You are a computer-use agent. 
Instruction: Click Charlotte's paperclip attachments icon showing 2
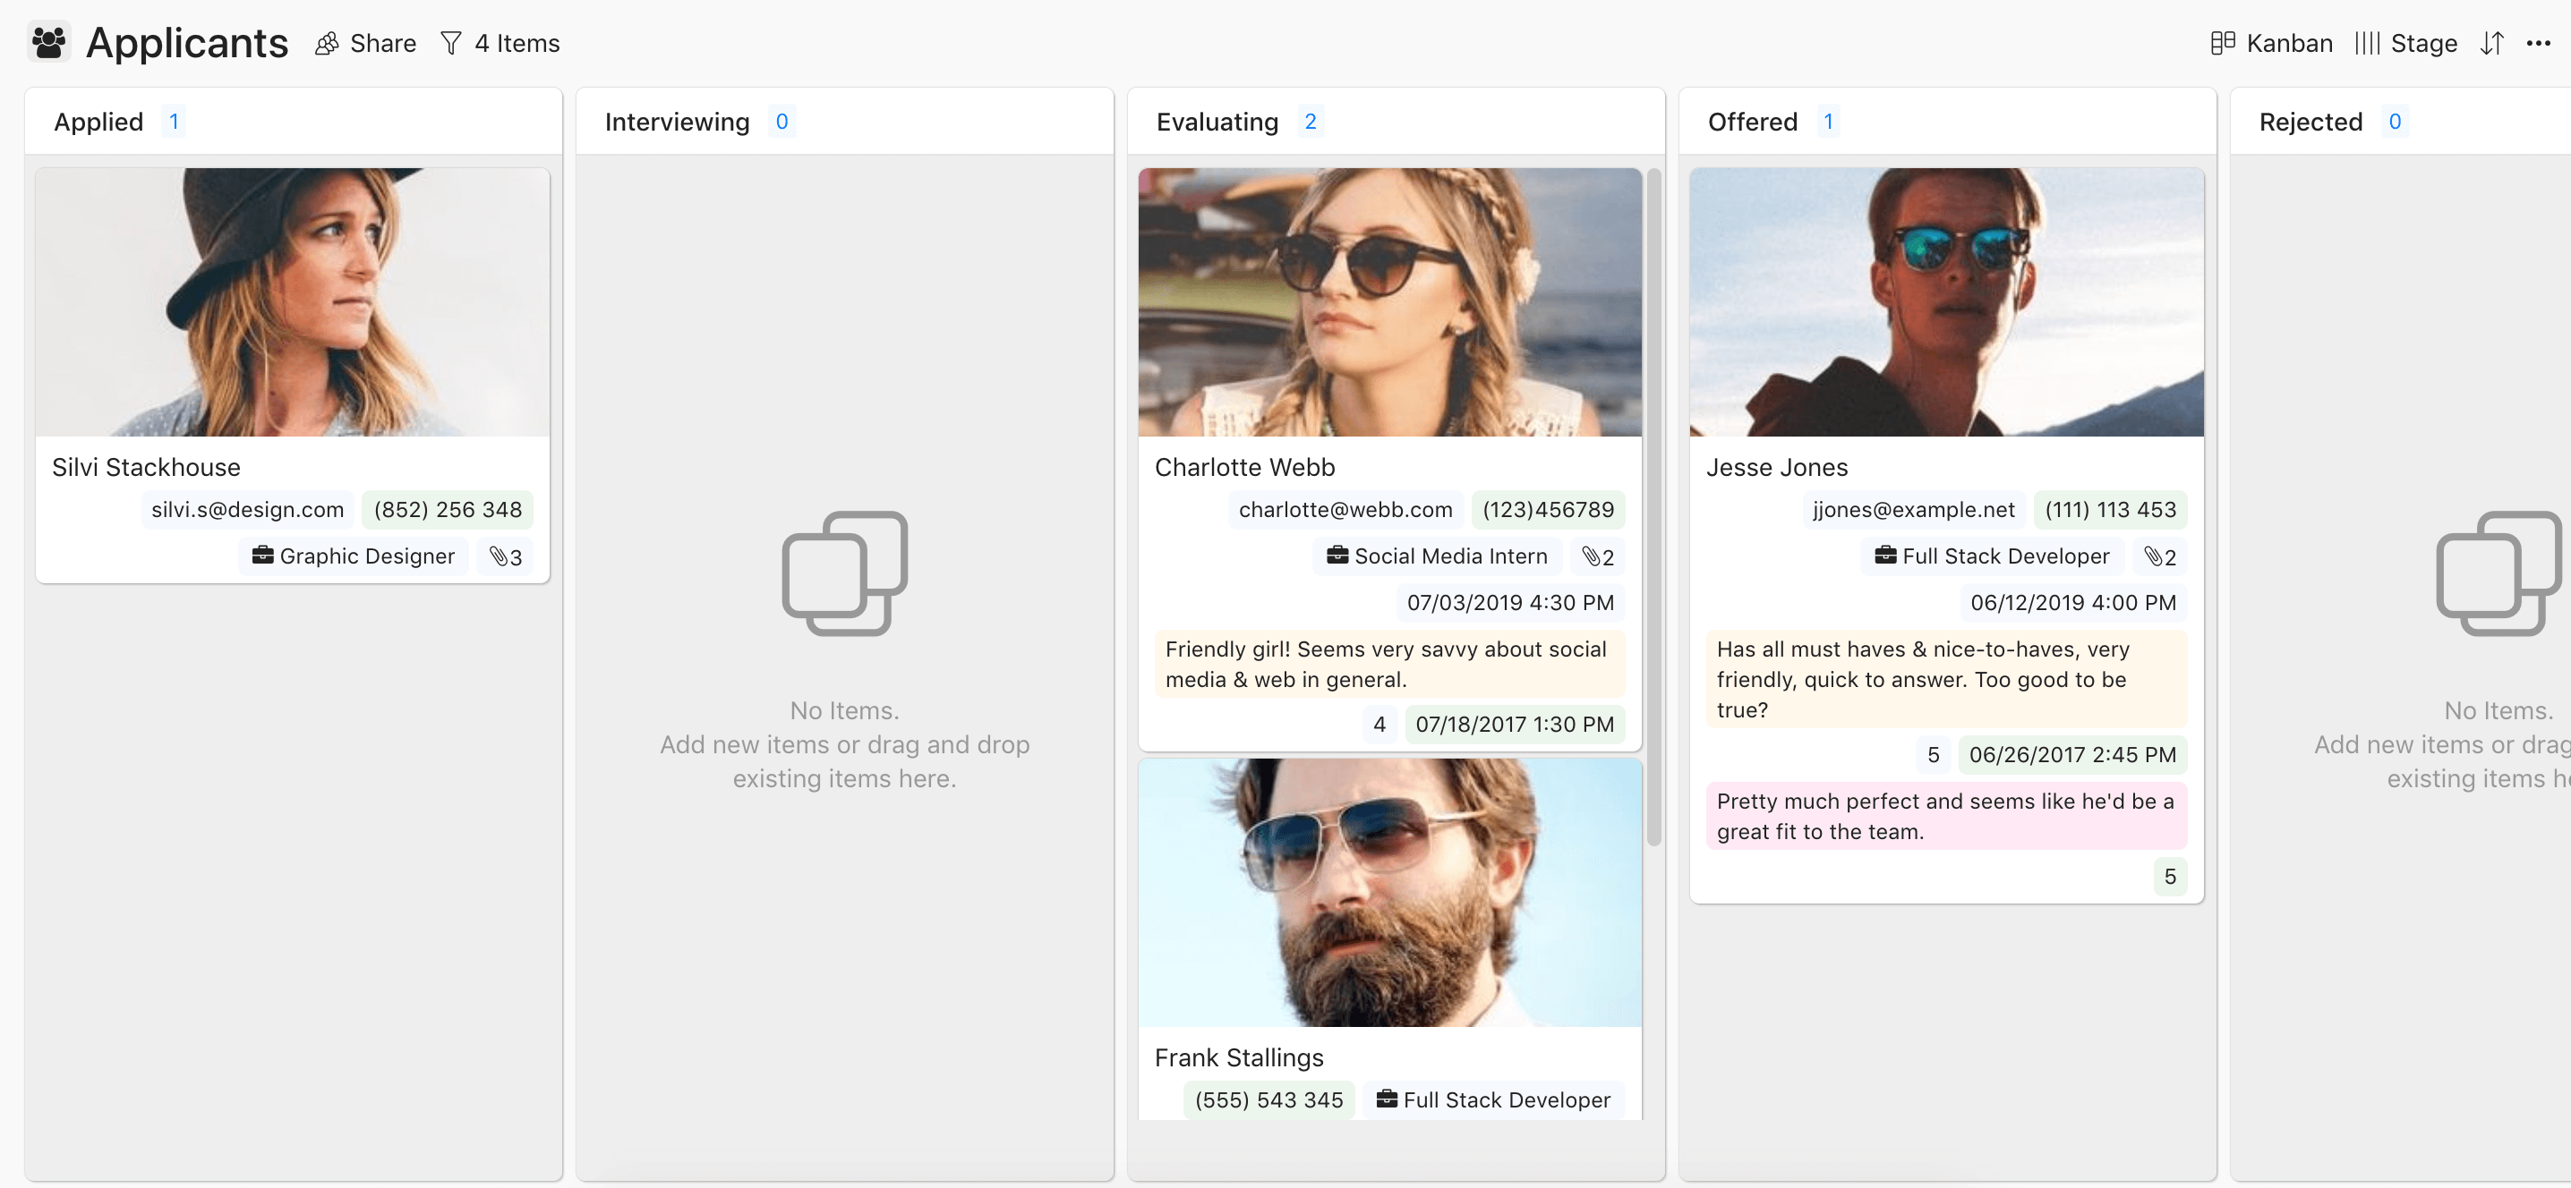(1597, 556)
